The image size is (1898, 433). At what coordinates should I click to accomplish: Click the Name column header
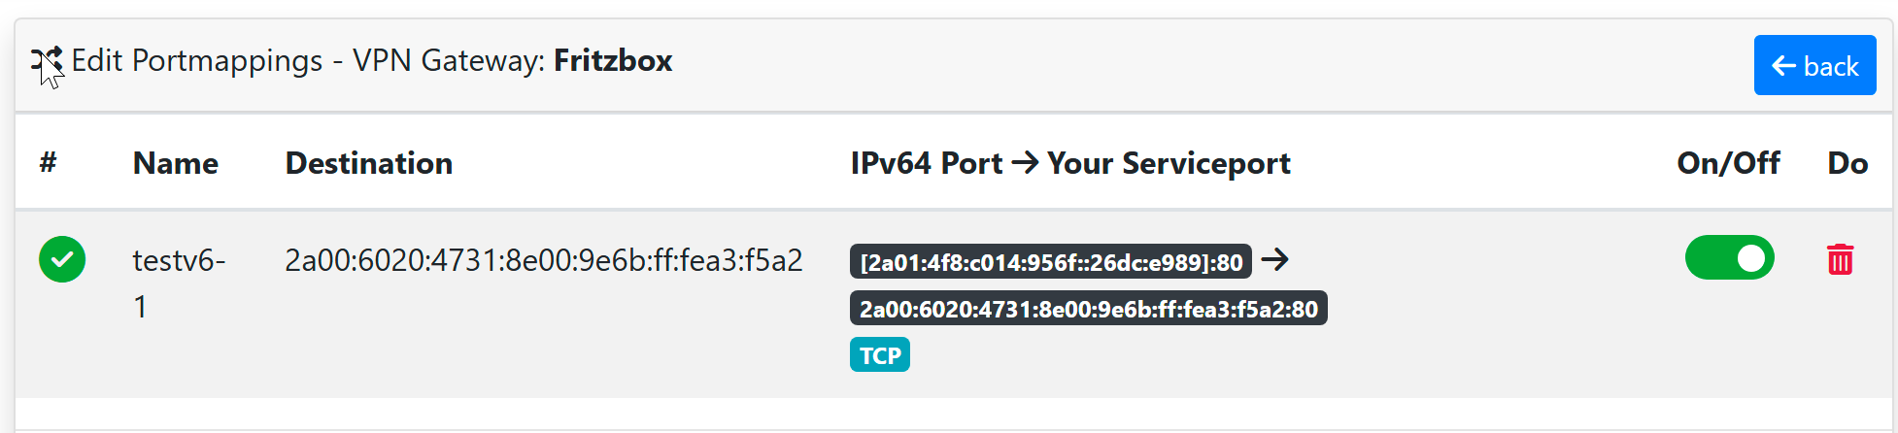(x=175, y=163)
